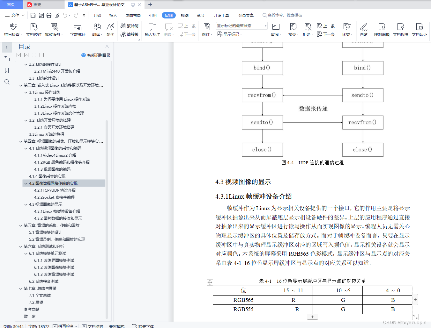Image resolution: width=431 pixels, height=328 pixels.
Task: Click the Save icon in quick access toolbar
Action: 33,15
